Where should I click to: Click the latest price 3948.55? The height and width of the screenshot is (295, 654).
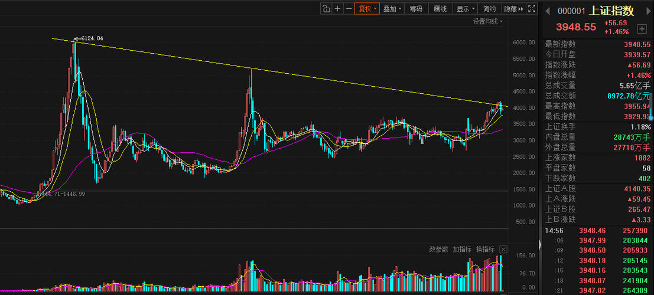coord(576,27)
